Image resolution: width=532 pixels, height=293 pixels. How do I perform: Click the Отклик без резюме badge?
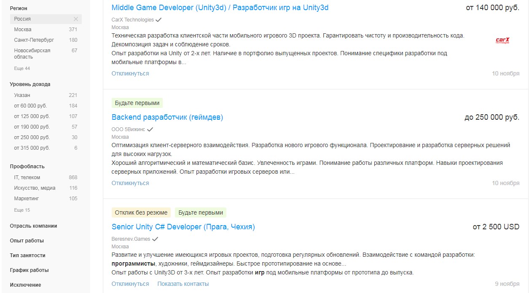coord(141,212)
